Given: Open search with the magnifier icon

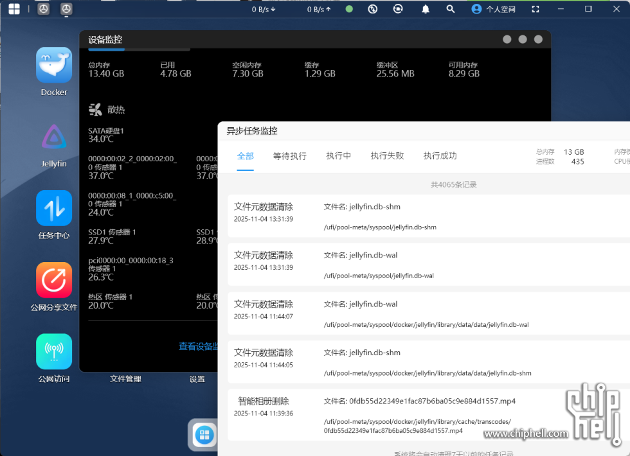Looking at the screenshot, I should (x=450, y=9).
